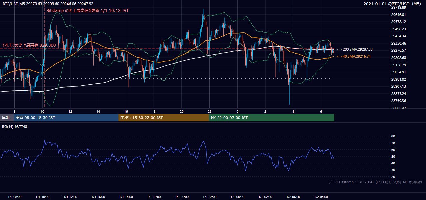Click RSI scale level 50
Screen dimensions: 426x200
click(x=393, y=156)
